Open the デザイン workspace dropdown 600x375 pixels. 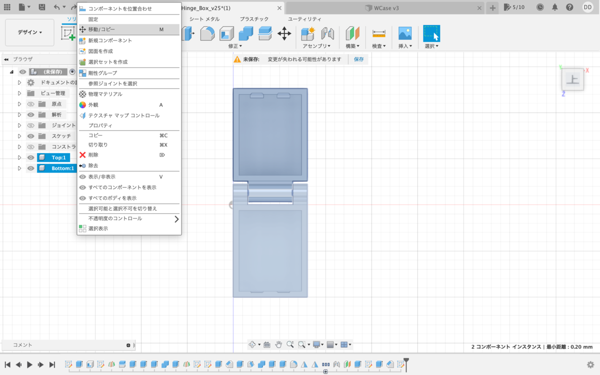coord(29,32)
